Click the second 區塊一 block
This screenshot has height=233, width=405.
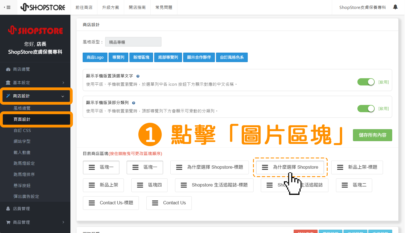(145, 167)
